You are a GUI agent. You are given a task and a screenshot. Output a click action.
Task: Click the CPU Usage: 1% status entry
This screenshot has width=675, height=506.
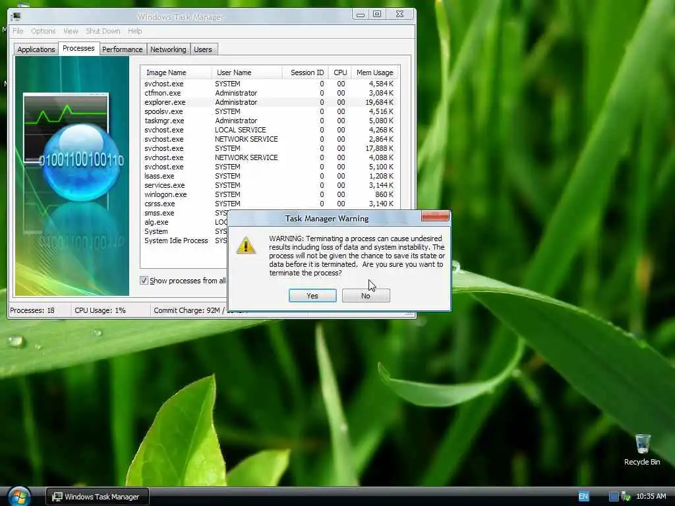coord(100,310)
